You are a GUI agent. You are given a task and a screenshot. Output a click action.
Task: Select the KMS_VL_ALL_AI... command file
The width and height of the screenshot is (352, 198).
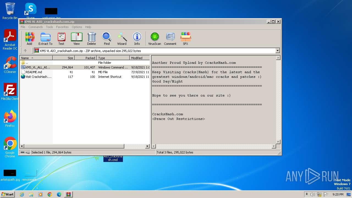tap(85, 67)
